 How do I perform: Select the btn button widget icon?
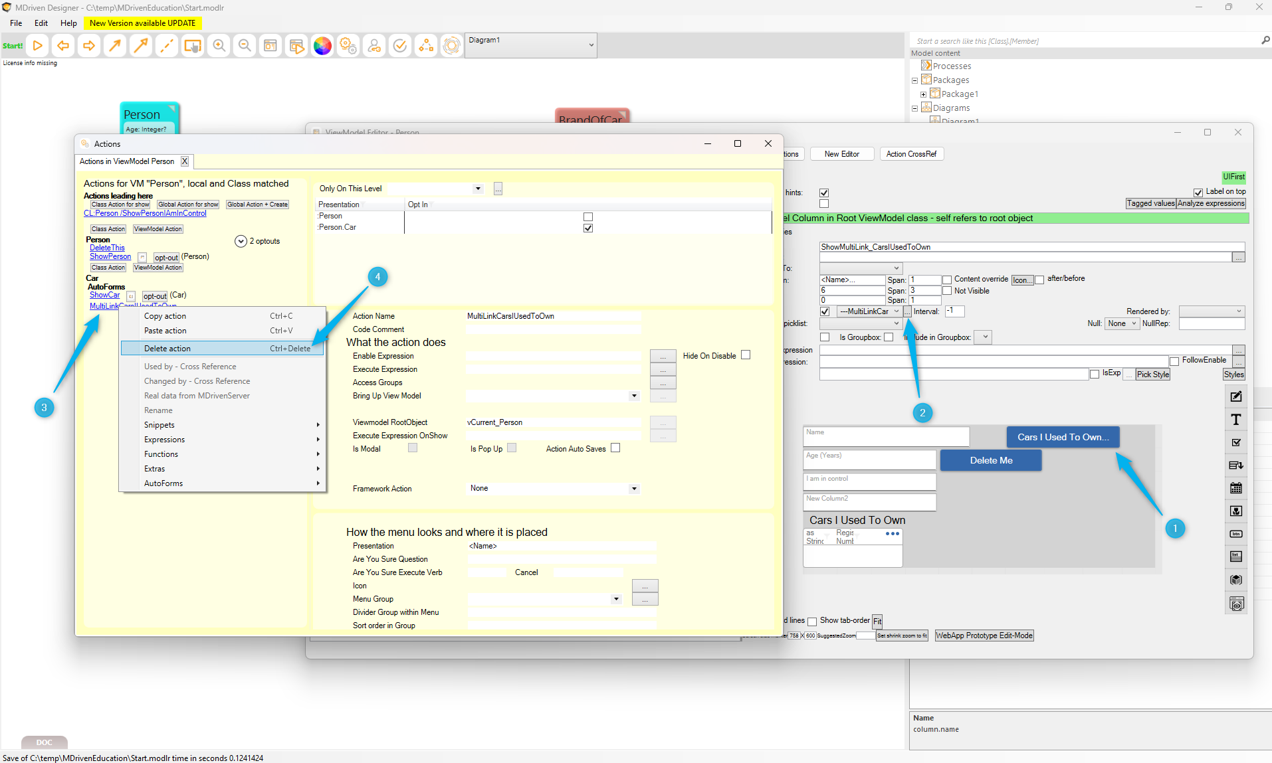tap(1235, 534)
